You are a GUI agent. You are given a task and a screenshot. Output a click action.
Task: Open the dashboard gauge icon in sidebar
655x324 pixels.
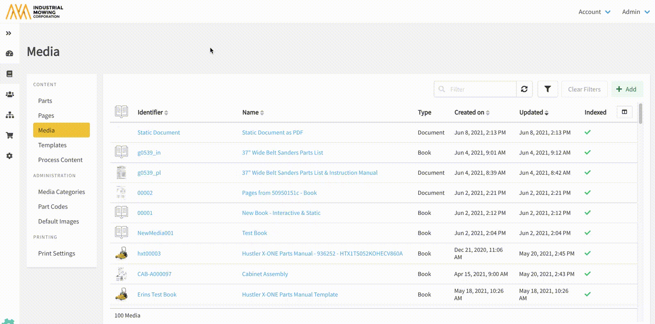click(x=9, y=54)
